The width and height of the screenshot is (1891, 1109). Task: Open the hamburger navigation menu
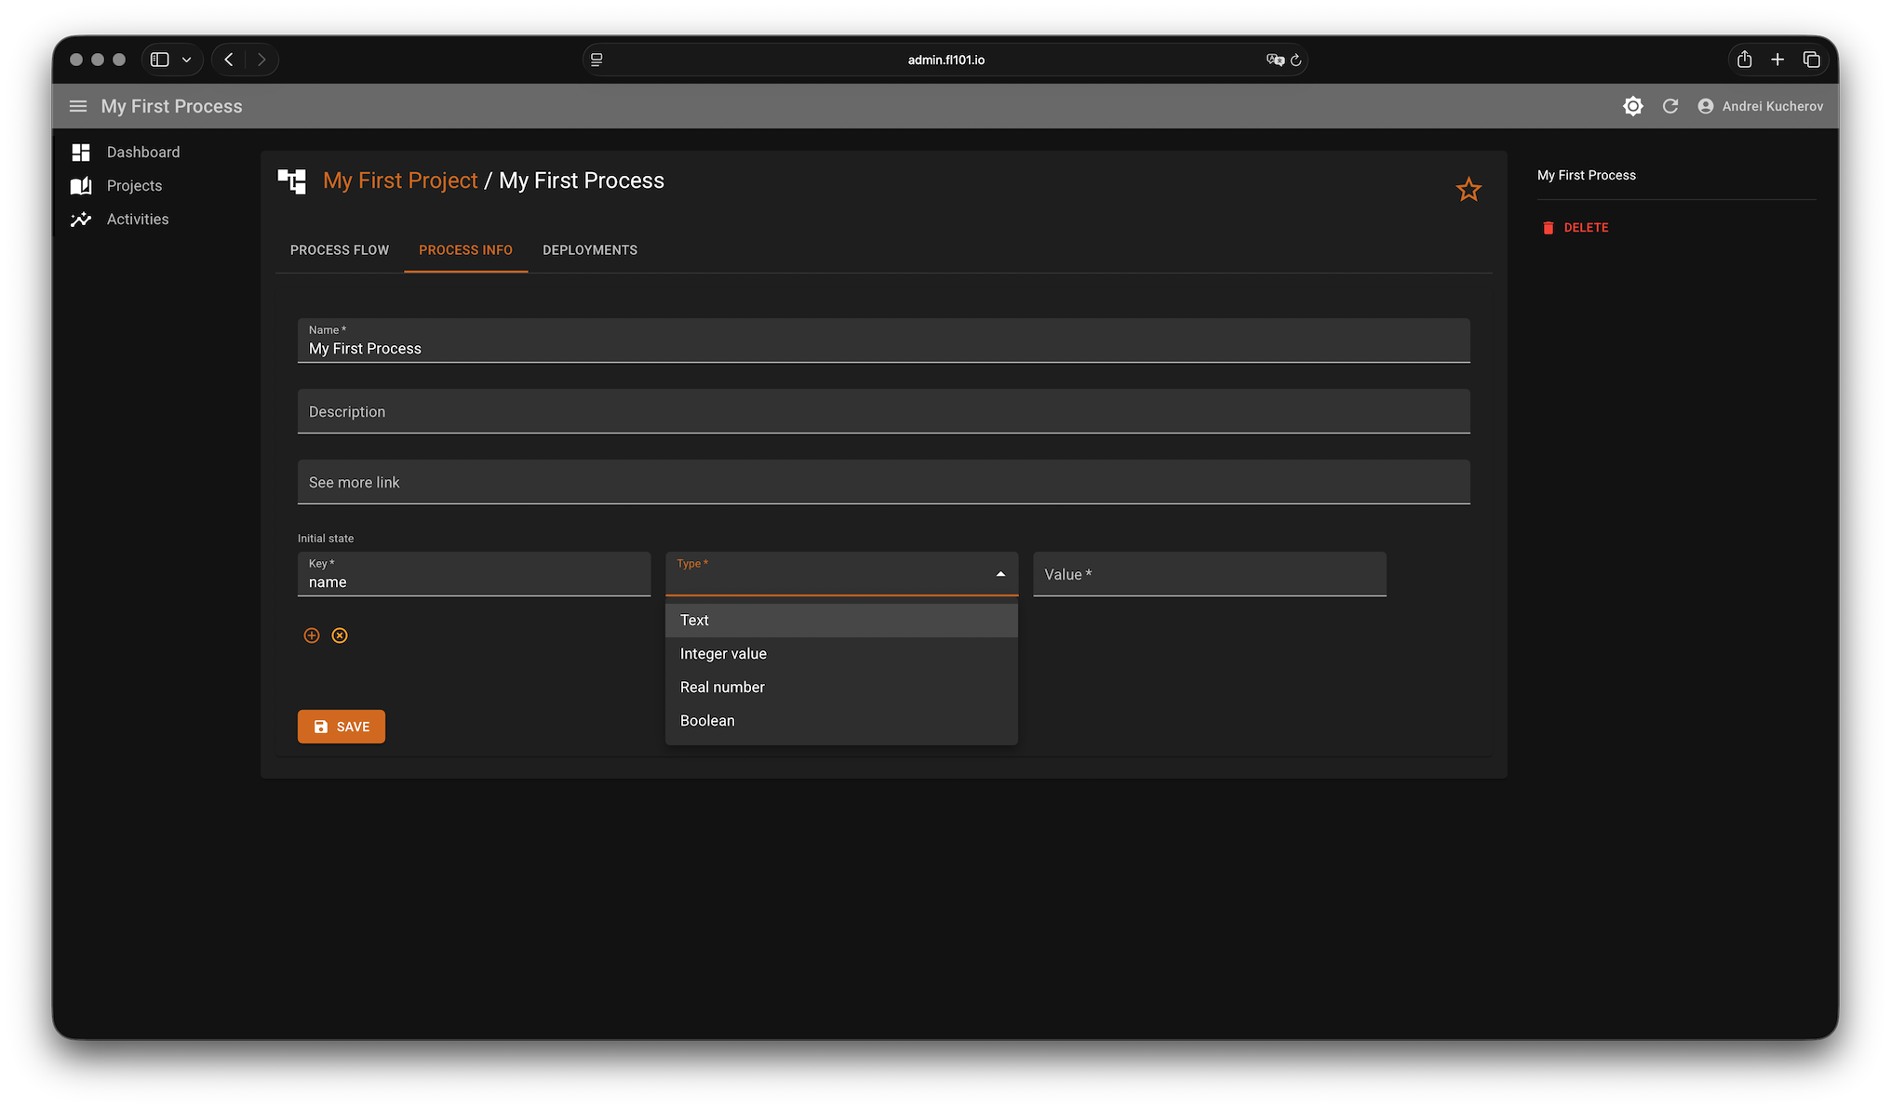pyautogui.click(x=78, y=106)
